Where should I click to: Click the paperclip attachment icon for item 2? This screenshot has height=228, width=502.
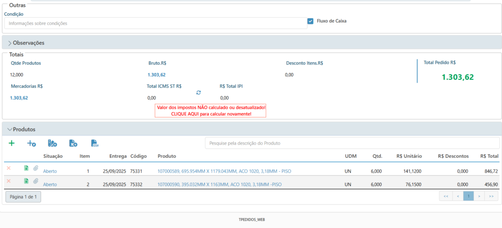point(36,181)
